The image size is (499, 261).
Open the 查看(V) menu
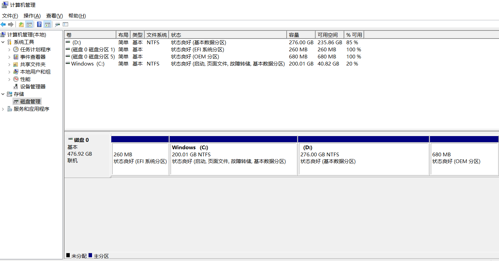point(55,16)
